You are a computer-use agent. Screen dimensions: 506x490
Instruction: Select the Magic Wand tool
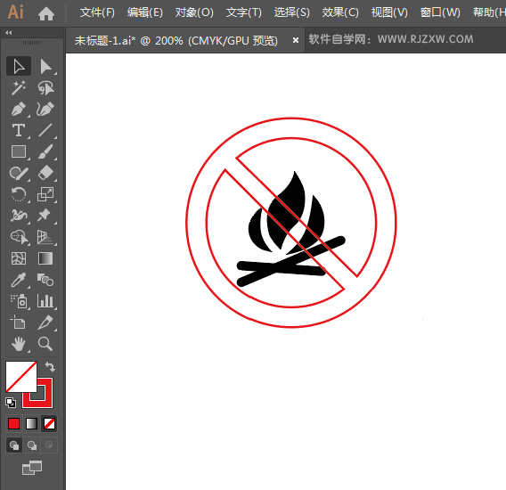19,88
